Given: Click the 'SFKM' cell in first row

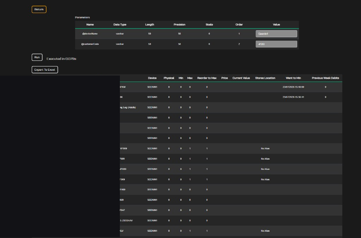Looking at the screenshot, I should click(x=123, y=87).
